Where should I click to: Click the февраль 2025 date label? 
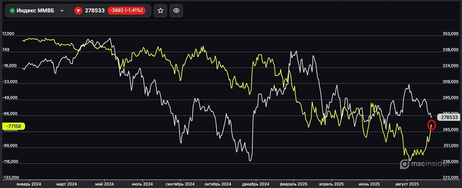pos(294,184)
